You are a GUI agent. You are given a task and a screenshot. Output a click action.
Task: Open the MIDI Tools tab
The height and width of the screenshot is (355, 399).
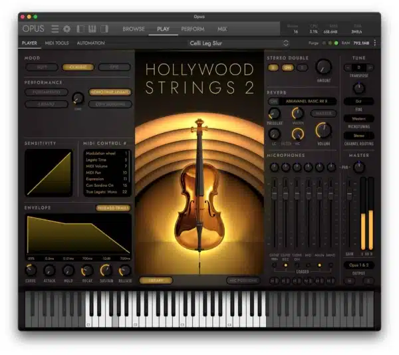coord(57,43)
